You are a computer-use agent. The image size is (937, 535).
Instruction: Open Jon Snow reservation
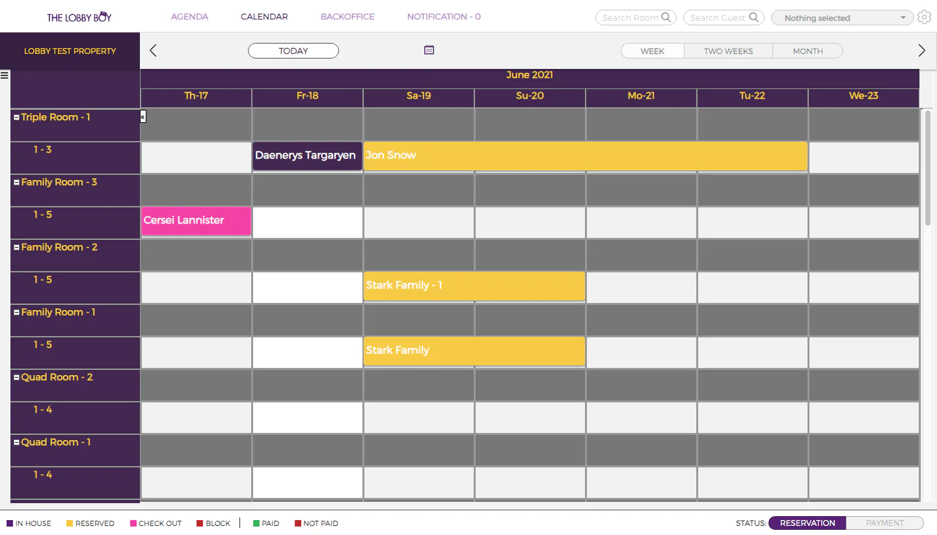(x=586, y=156)
